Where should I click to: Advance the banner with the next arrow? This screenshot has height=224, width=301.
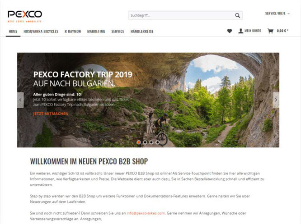pyautogui.click(x=276, y=100)
